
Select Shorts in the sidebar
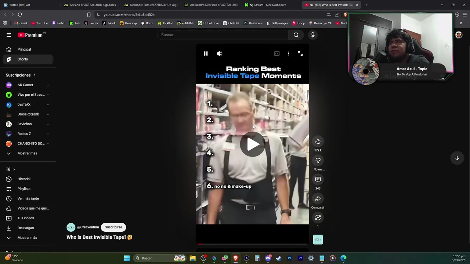[28, 59]
